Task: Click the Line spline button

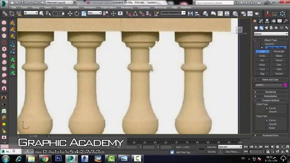Action: (262, 52)
